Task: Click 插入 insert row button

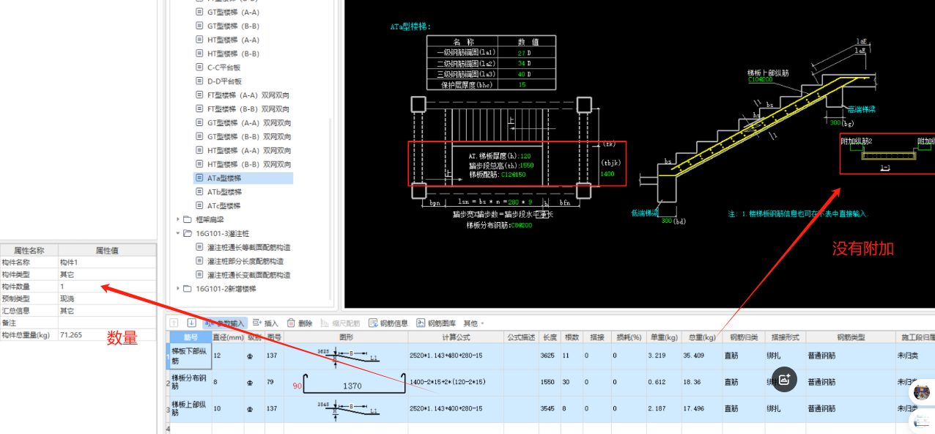Action: coord(265,323)
